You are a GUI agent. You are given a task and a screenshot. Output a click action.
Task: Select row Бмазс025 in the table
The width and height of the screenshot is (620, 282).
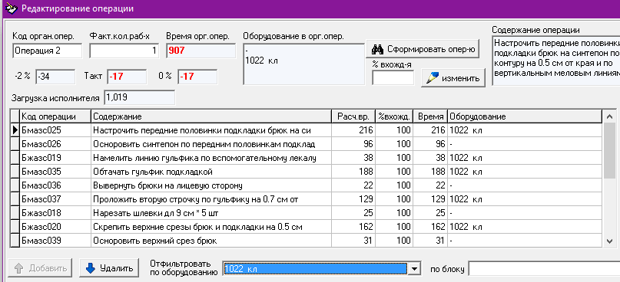coord(306,130)
